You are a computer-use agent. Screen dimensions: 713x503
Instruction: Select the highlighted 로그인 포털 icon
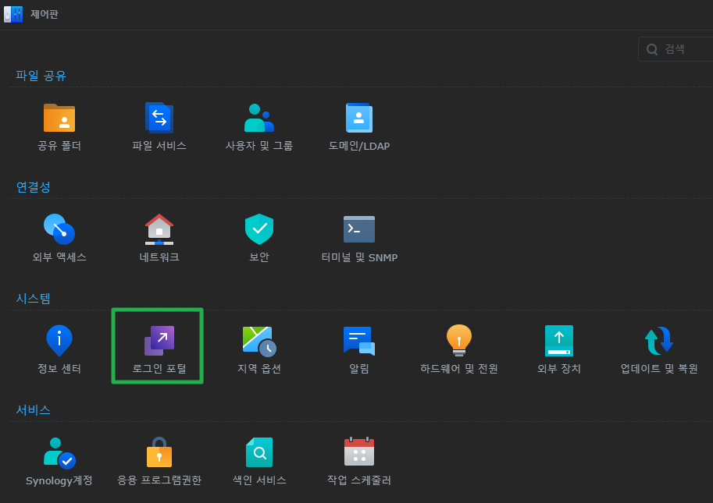[x=159, y=342]
